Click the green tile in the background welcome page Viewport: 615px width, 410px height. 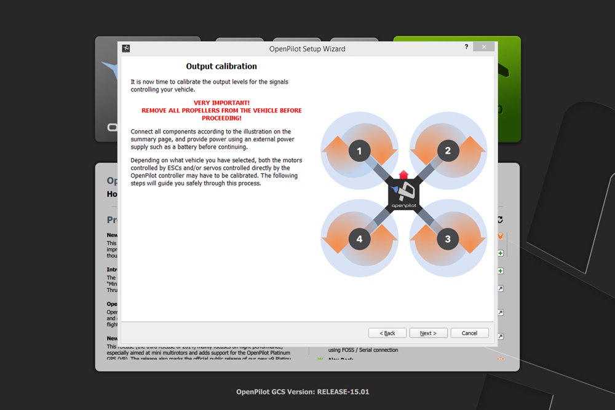509,89
